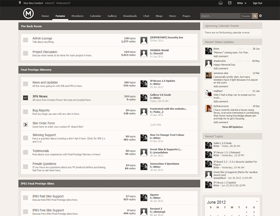This screenshot has height=216, width=280.
Task: Click Testimonials forum status icon
Action: click(x=26, y=152)
